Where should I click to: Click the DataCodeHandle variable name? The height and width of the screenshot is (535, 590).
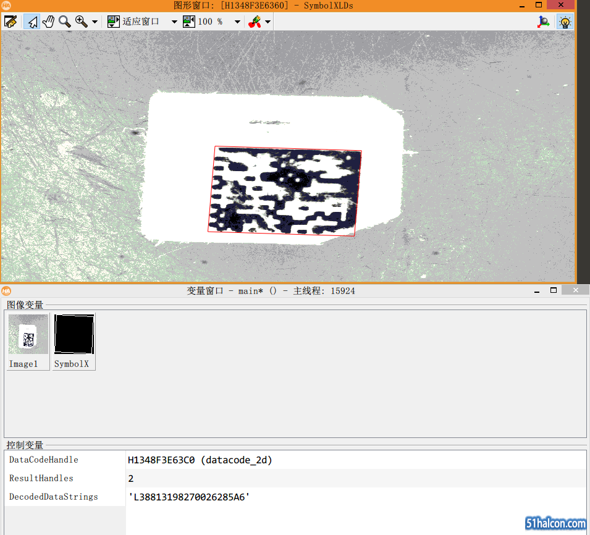pos(44,460)
